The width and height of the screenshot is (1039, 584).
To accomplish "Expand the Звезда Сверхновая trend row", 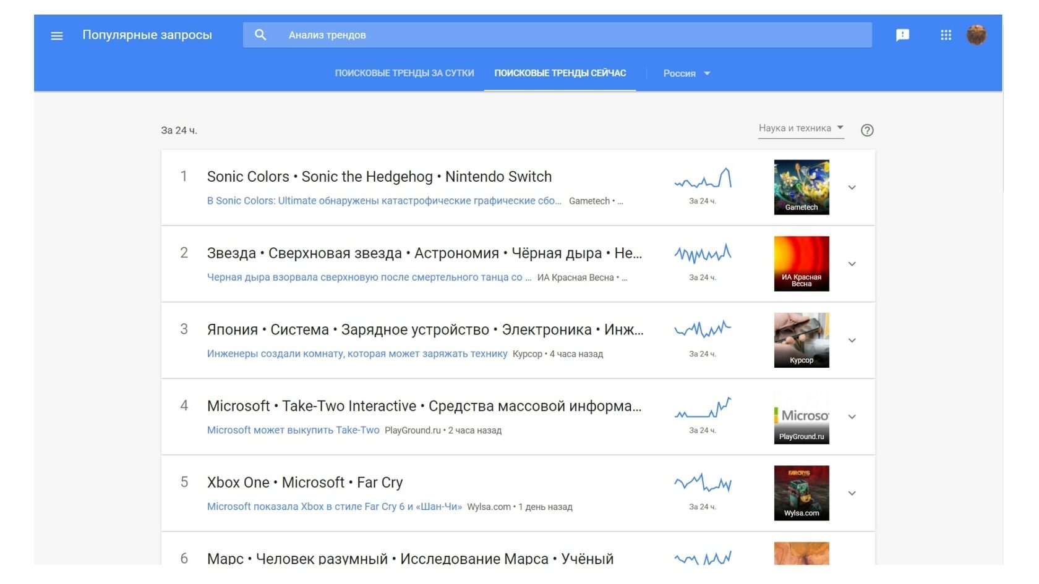I will click(x=852, y=264).
